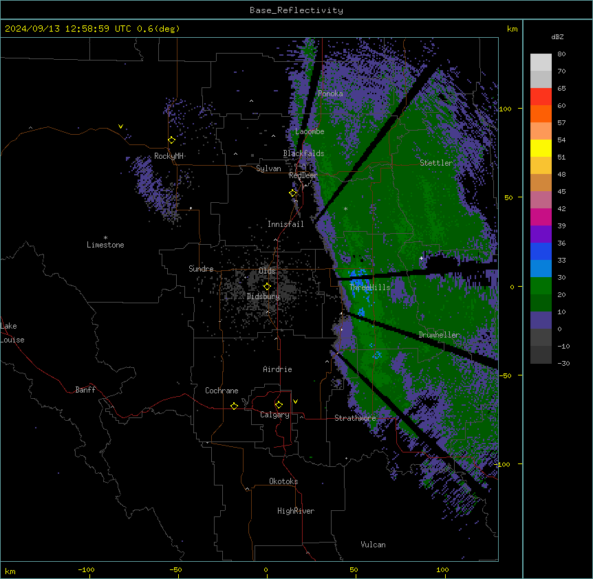This screenshot has height=579, width=593.
Task: Click the dBZ legend heading
Action: [557, 37]
